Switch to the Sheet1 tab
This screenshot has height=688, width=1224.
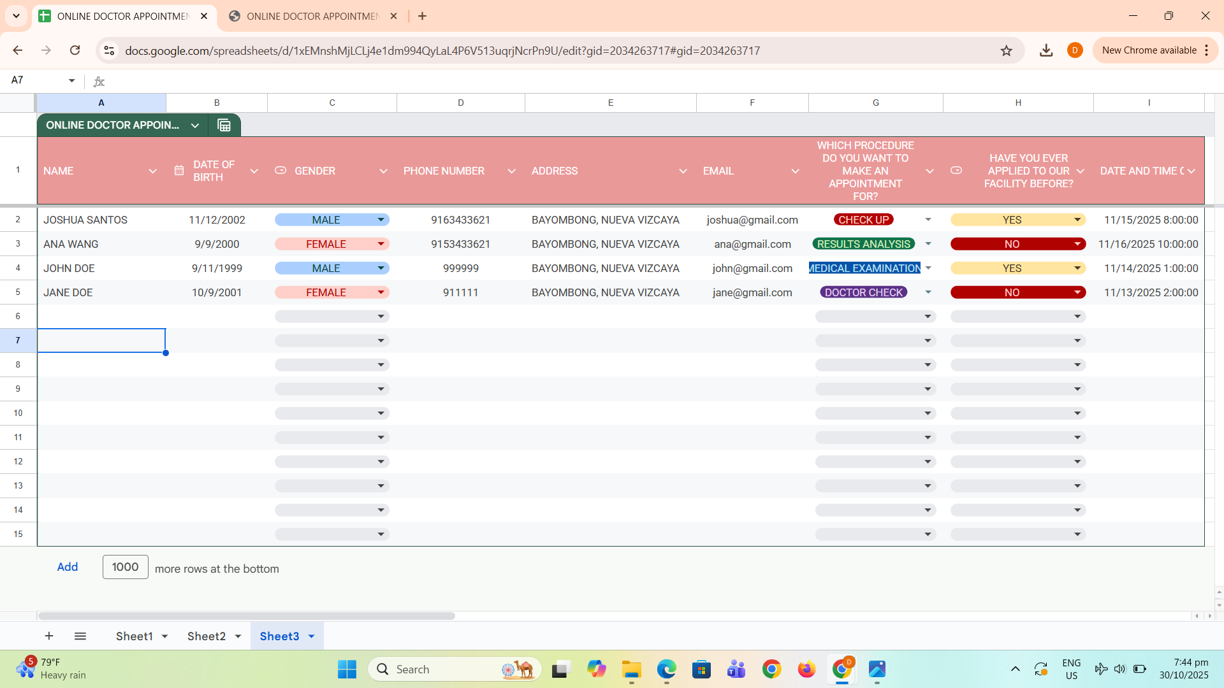(134, 636)
